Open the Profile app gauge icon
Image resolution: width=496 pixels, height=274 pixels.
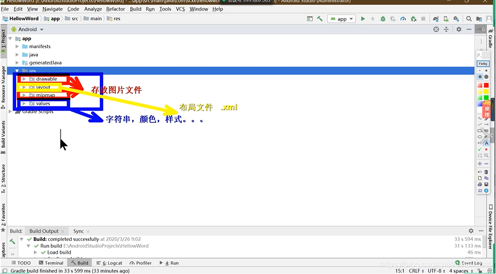(403, 19)
